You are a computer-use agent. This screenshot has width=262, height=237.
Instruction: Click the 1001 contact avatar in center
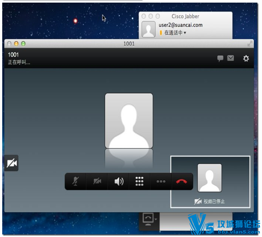pyautogui.click(x=129, y=121)
